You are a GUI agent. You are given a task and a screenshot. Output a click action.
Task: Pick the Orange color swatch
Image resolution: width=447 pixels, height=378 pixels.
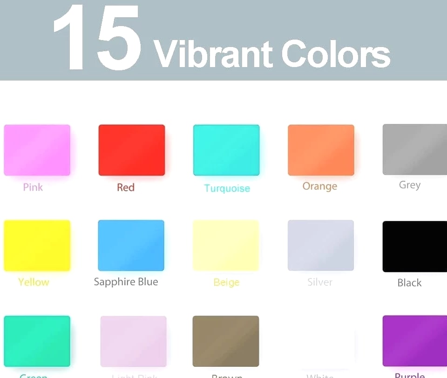pos(321,150)
